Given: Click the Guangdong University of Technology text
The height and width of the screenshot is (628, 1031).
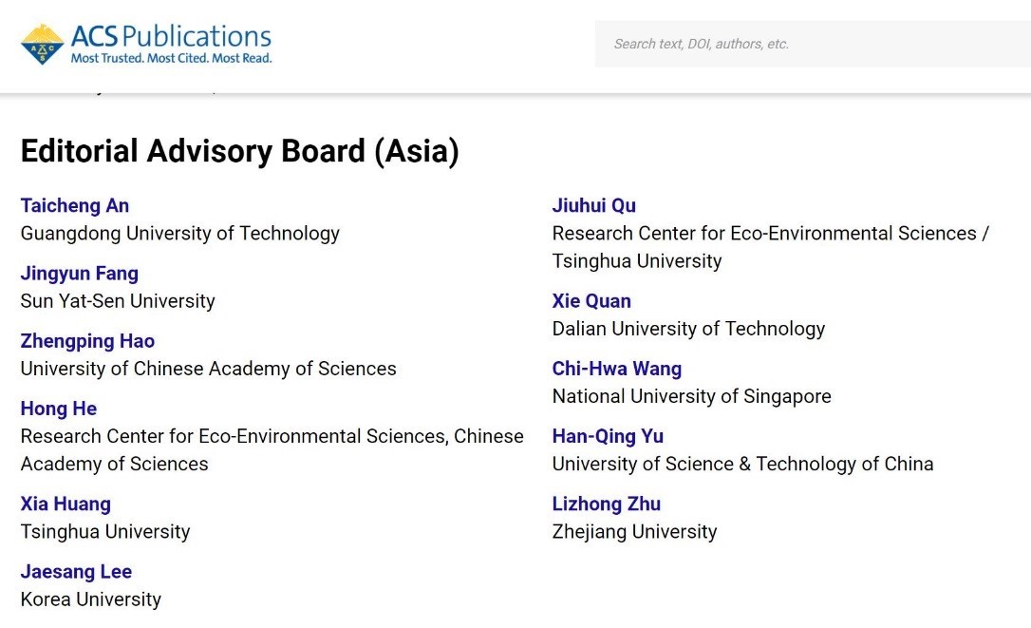Looking at the screenshot, I should (180, 233).
